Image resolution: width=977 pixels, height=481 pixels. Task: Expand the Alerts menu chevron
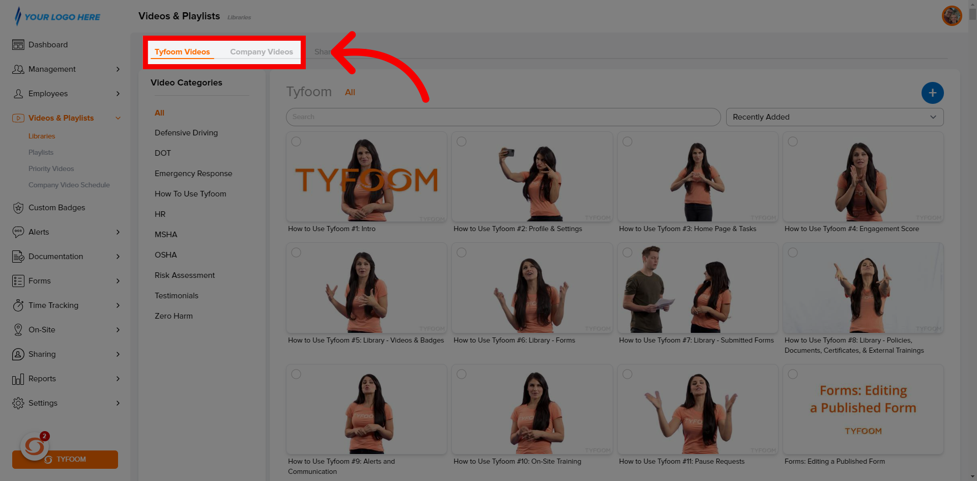pyautogui.click(x=118, y=232)
